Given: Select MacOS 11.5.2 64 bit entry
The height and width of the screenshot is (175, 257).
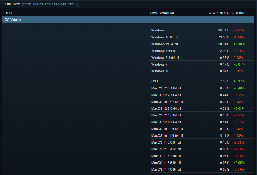Looking at the screenshot, I should (x=201, y=156).
